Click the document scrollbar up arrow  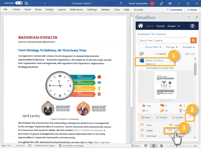(131, 14)
